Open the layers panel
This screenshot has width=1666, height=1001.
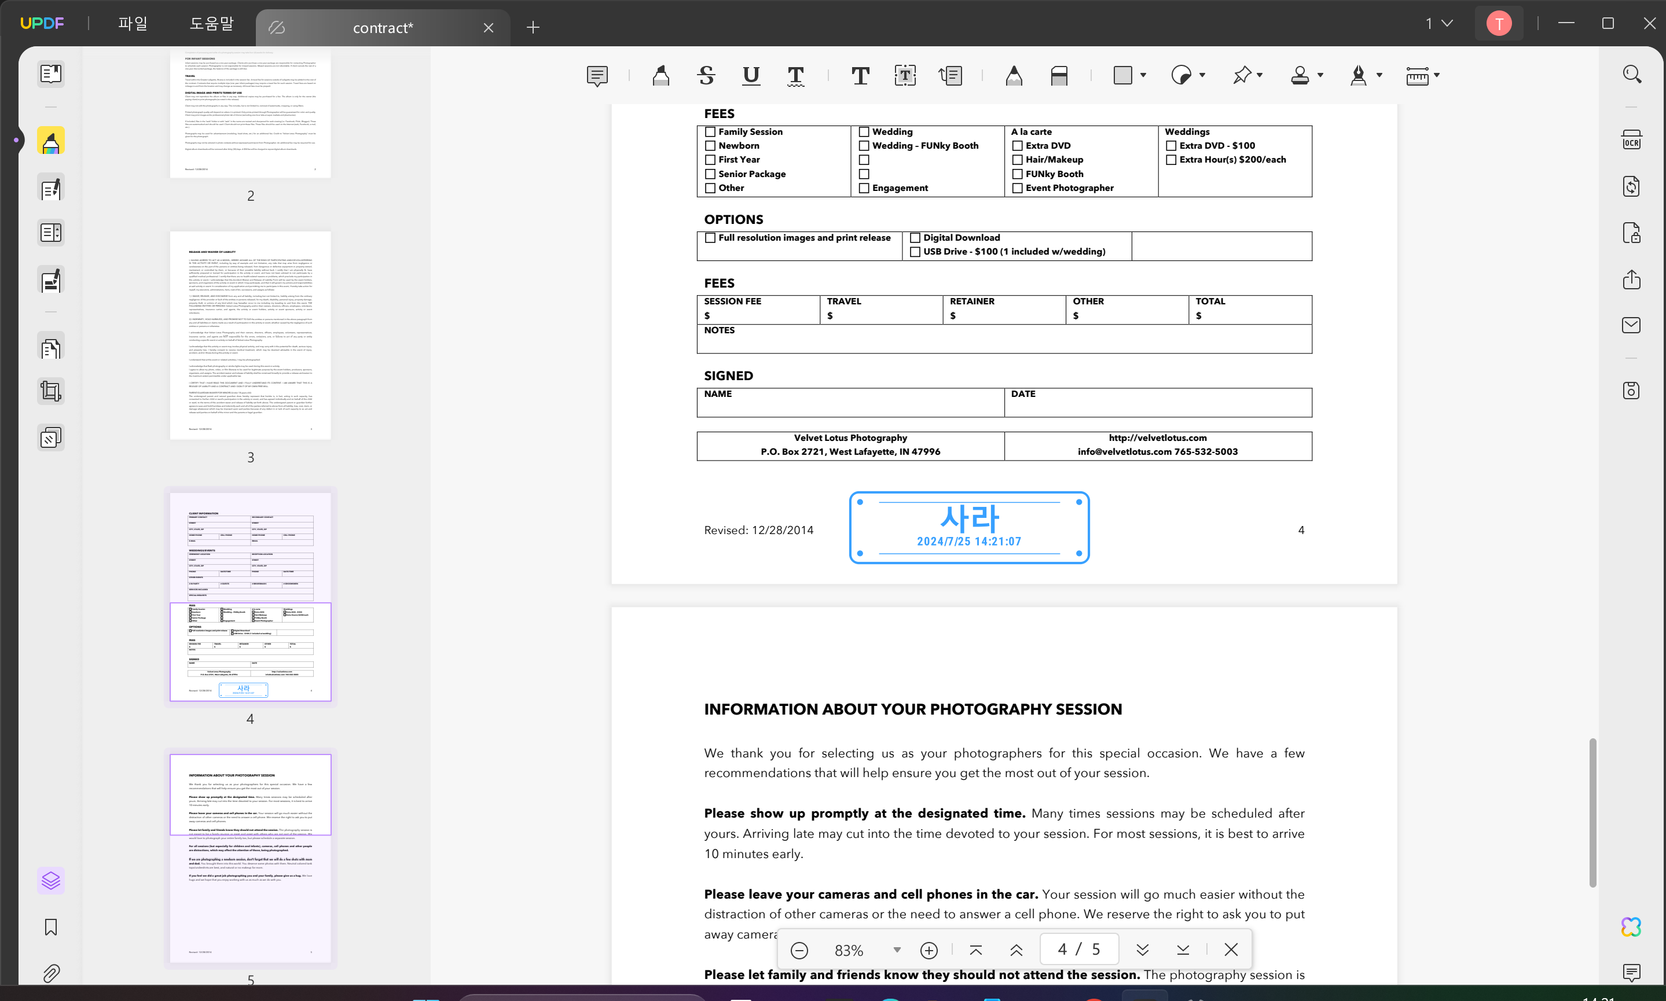pyautogui.click(x=50, y=881)
